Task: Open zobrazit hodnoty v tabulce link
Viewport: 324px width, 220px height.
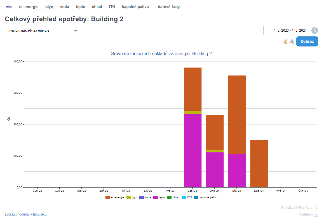Action: (x=26, y=214)
